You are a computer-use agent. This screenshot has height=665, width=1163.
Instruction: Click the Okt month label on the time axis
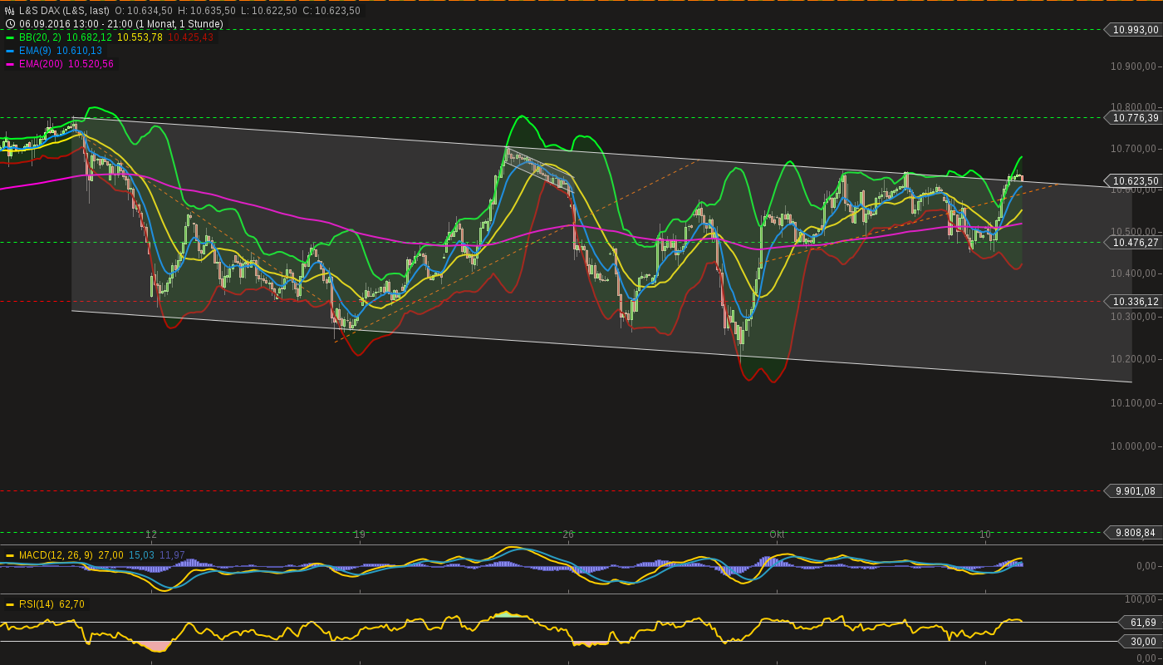(777, 534)
